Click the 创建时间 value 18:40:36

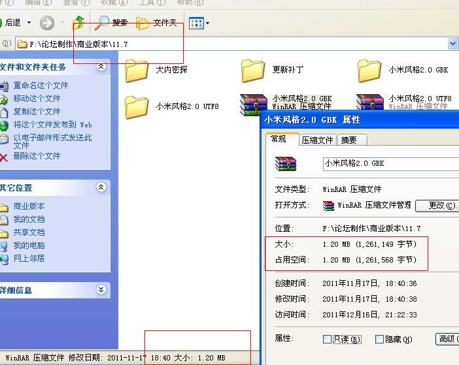401,283
